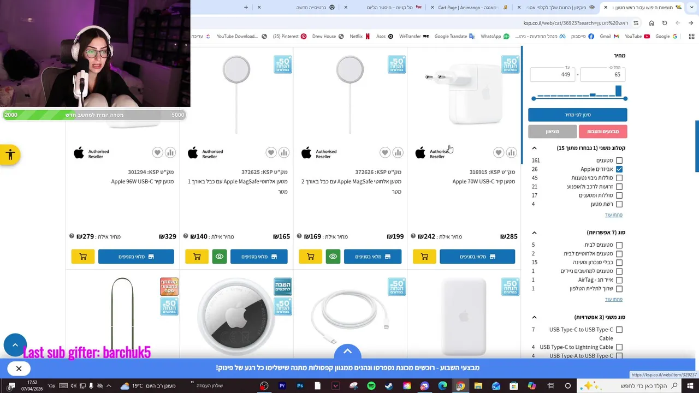Image resolution: width=699 pixels, height=393 pixels.
Task: Check store stock for Apple 96W charger
Action: click(x=136, y=257)
